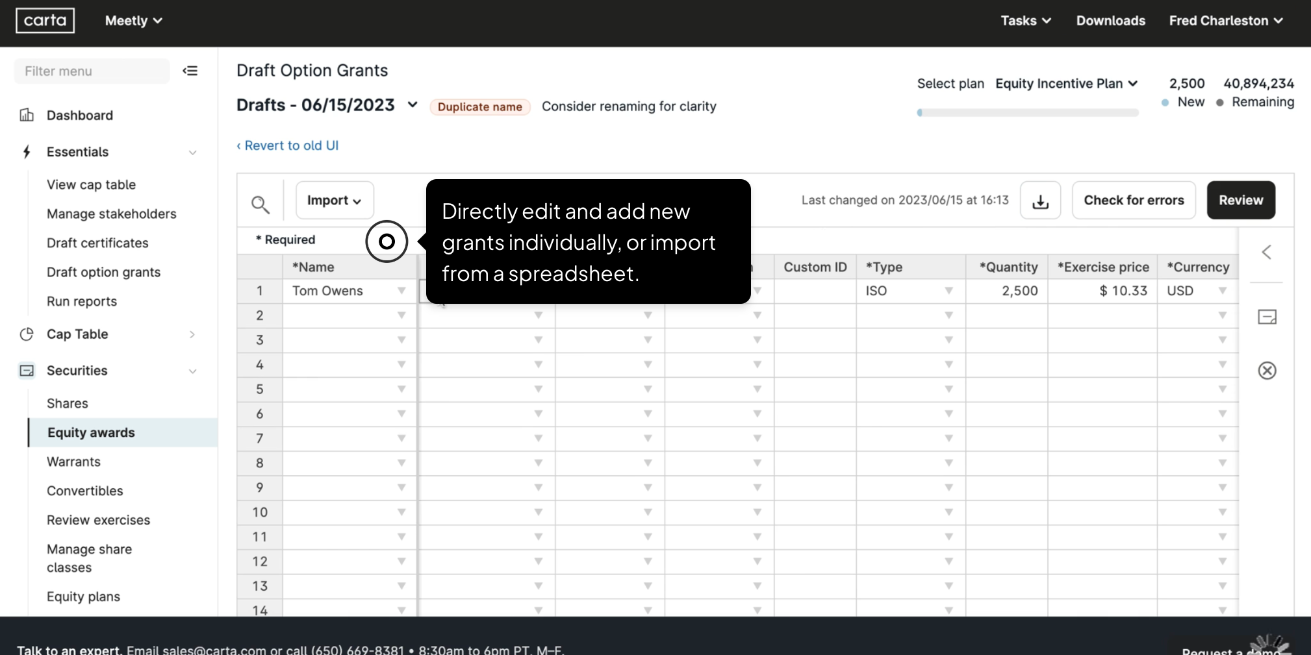Open the Equity Incentive Plan selector
Viewport: 1311px width, 655px height.
[1067, 84]
